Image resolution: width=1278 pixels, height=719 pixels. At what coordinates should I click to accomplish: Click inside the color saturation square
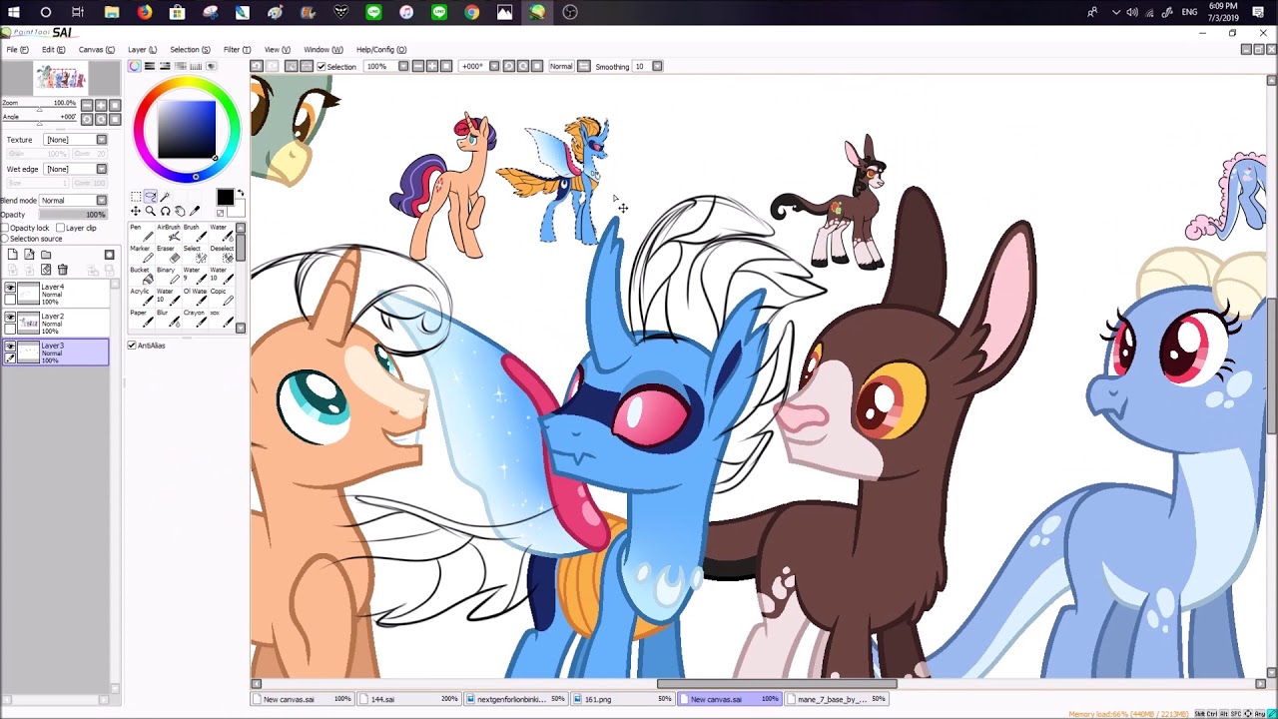[187, 130]
